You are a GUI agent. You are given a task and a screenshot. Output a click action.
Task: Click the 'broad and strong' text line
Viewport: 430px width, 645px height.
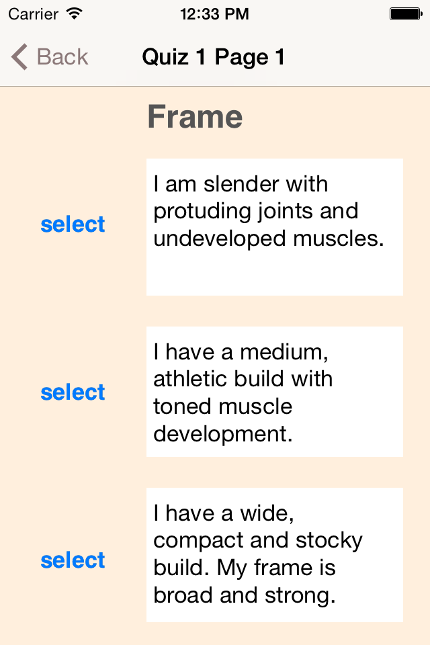tap(245, 595)
